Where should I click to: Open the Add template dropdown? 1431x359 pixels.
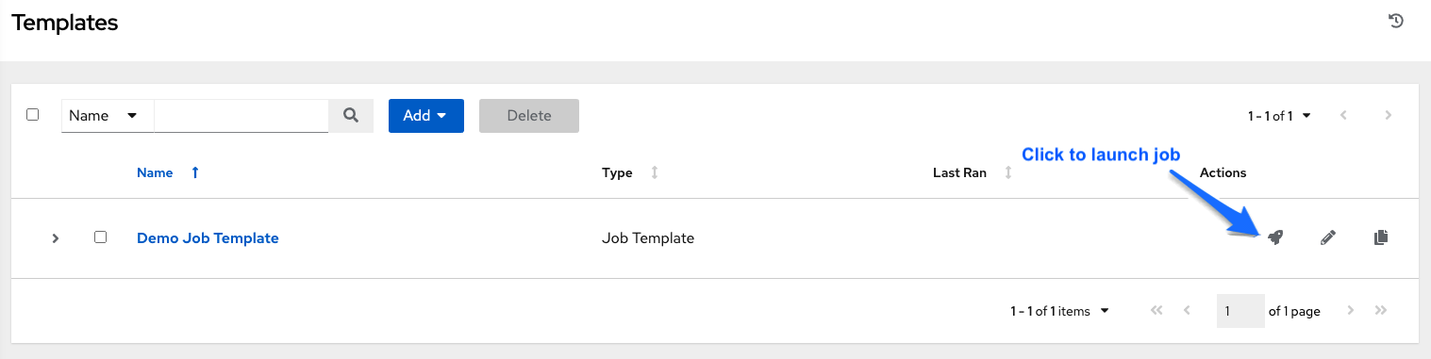point(426,115)
